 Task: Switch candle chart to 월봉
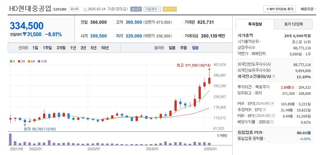pos(195,48)
